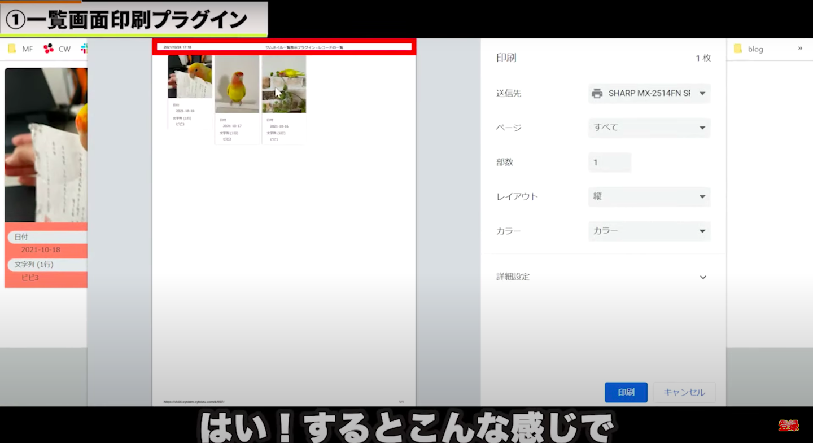Click the printer icon beside SHARP MX-2514FN
Screen dimensions: 813x443
pyautogui.click(x=597, y=94)
